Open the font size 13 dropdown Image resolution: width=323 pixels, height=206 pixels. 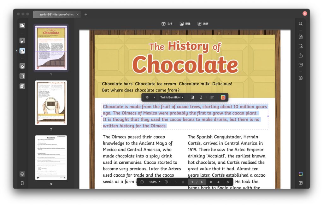tap(150, 97)
